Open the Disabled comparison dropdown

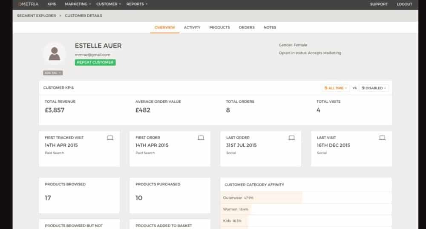(x=374, y=88)
